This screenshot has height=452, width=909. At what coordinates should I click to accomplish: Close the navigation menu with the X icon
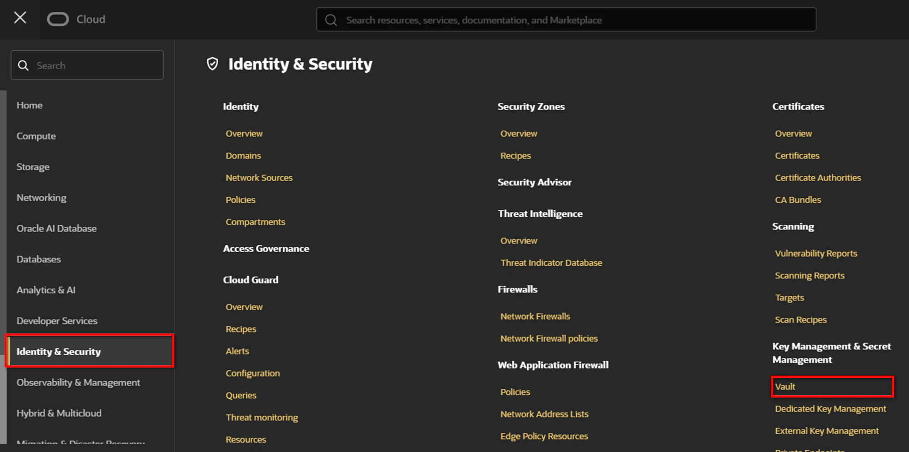click(20, 18)
